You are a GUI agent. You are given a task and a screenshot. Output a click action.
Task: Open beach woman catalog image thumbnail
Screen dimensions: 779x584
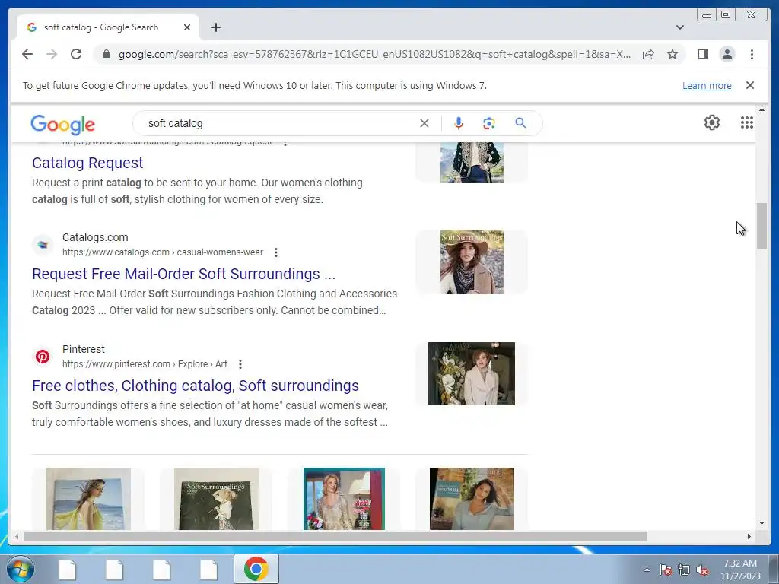pyautogui.click(x=88, y=499)
